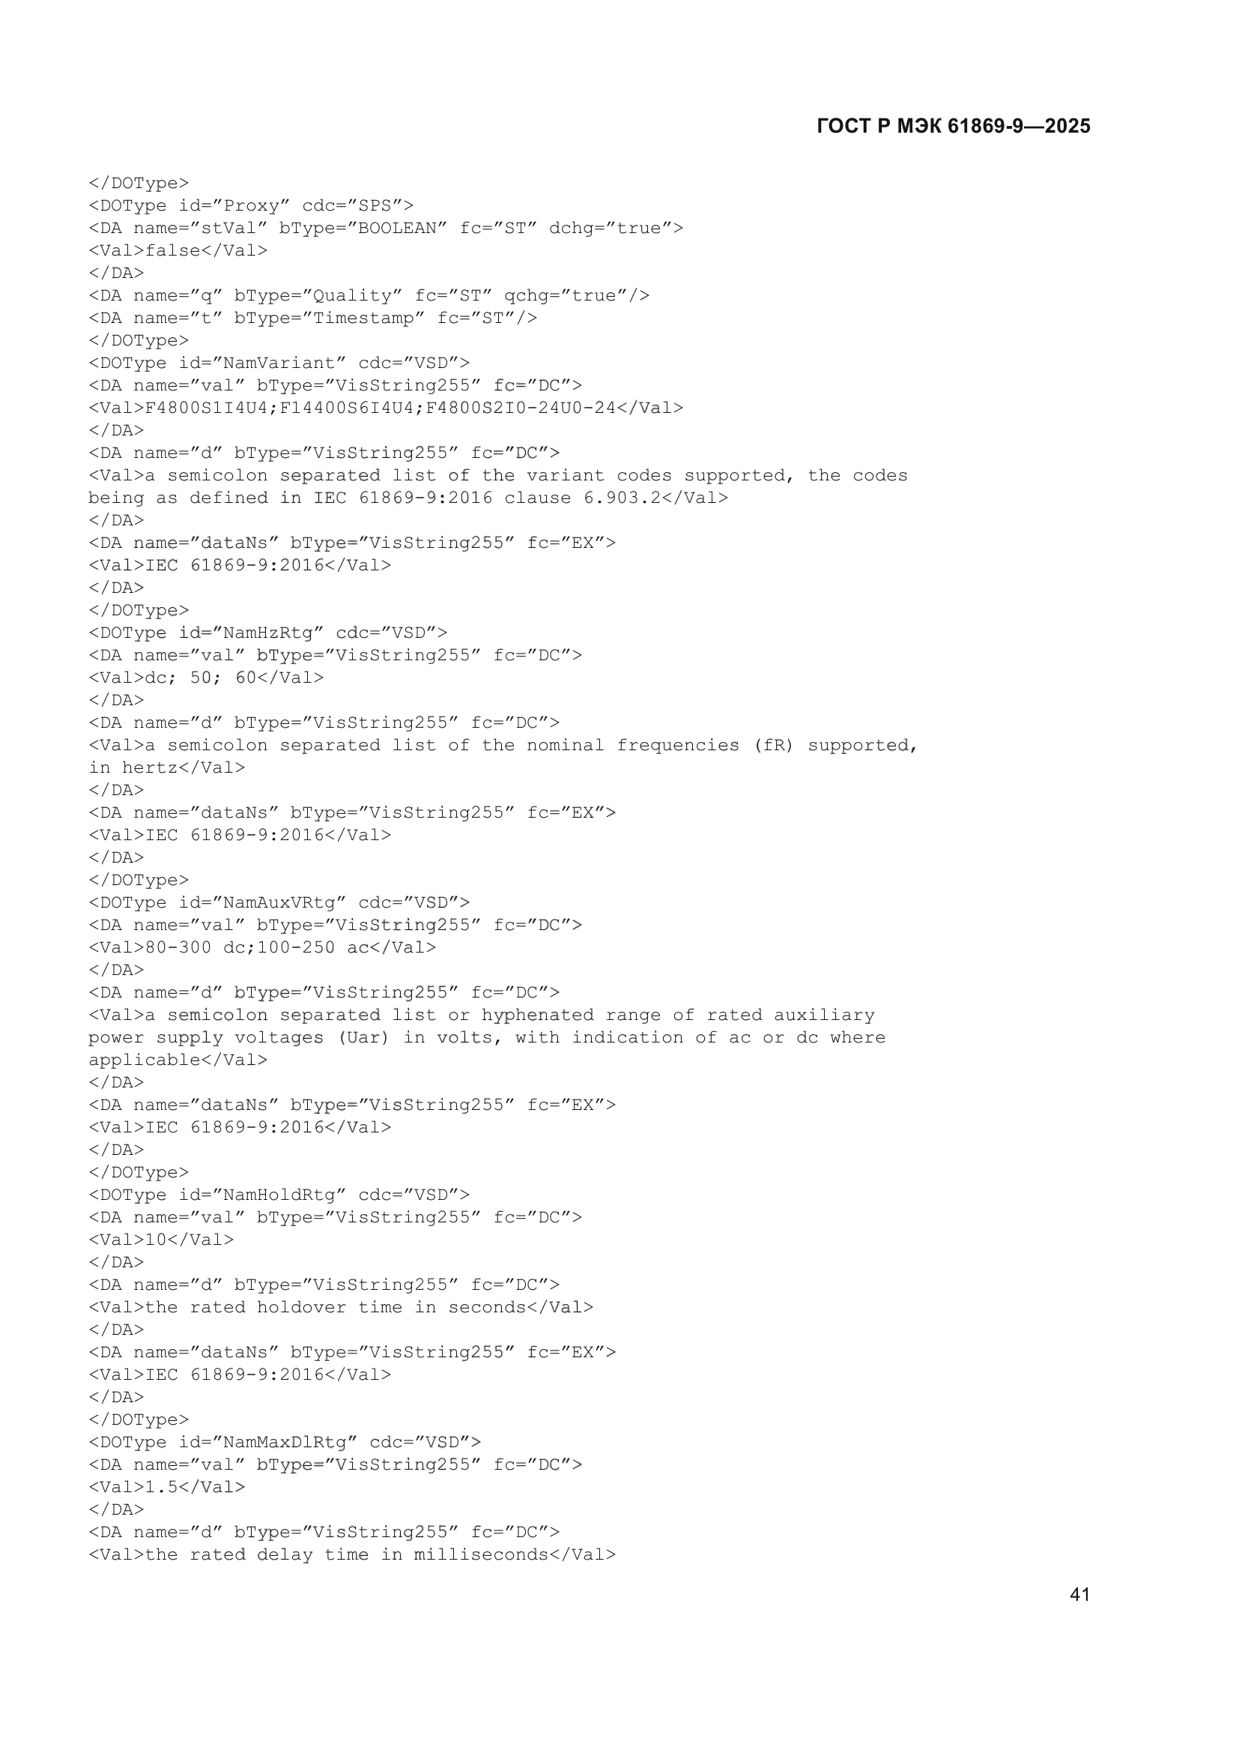Click page number 41
The width and height of the screenshot is (1239, 1753).
tap(1079, 1594)
